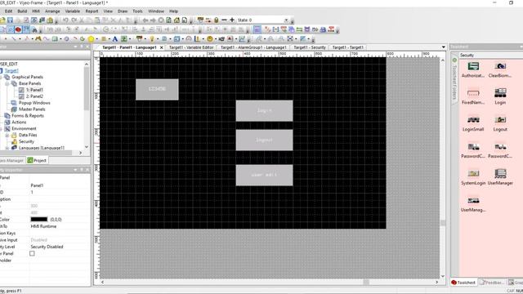Toggle the Panel checkbox in property inspector
Screen dimensions: 523x294
[x=32, y=253]
